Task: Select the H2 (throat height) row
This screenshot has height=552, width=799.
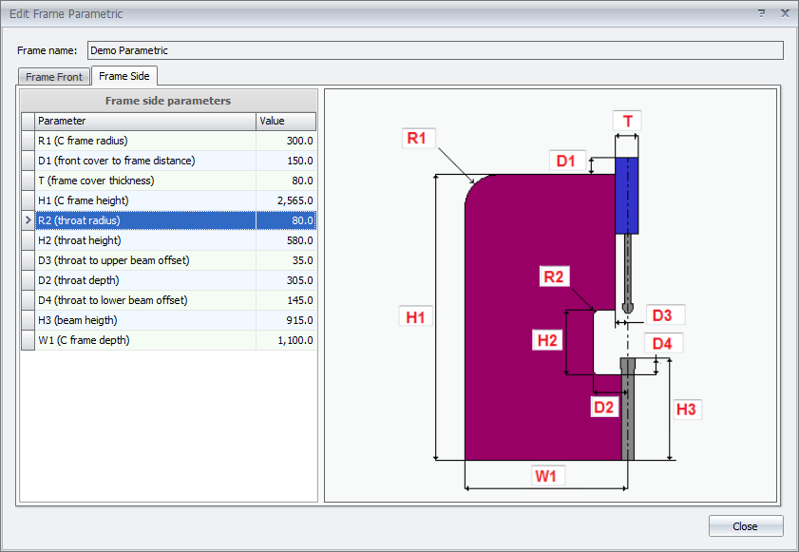Action: (x=145, y=240)
